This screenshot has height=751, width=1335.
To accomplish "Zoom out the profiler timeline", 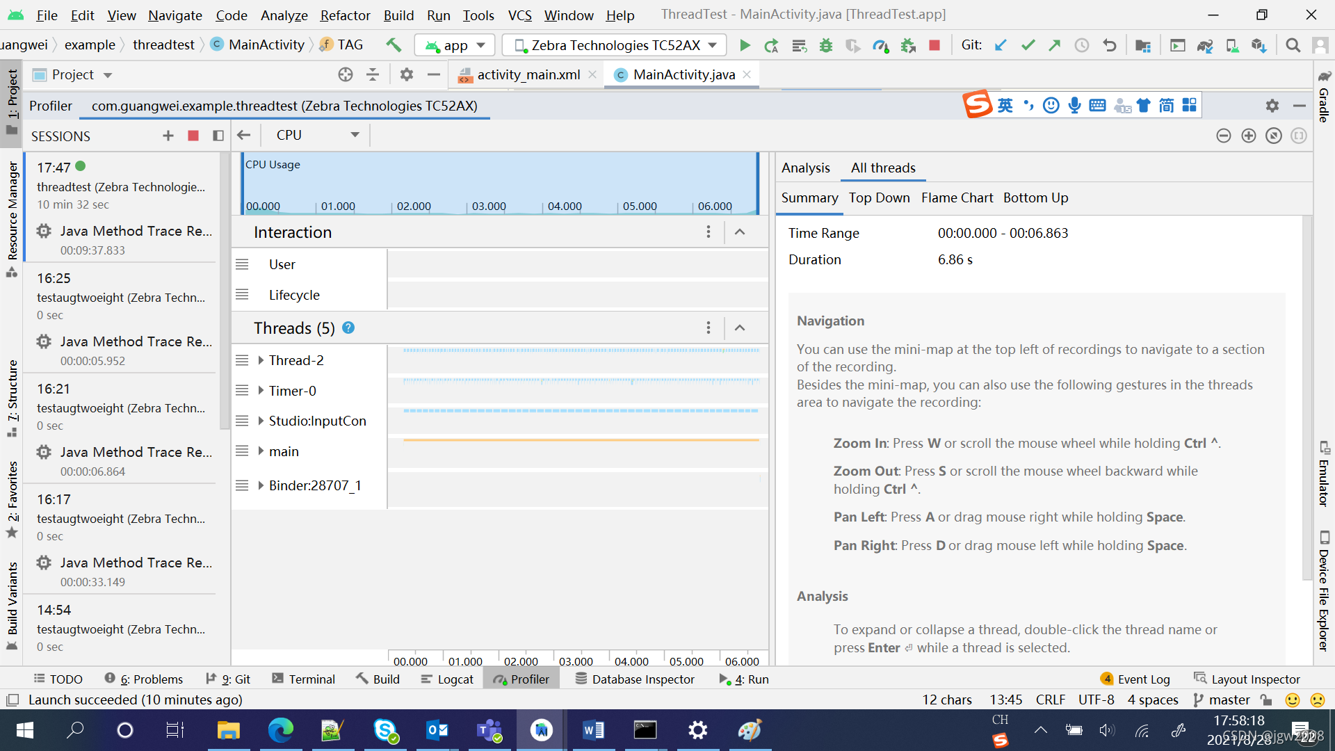I will click(1224, 136).
